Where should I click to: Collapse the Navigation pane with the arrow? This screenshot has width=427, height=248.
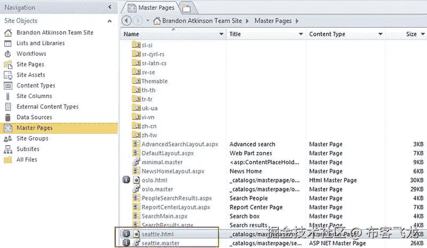tap(110, 7)
